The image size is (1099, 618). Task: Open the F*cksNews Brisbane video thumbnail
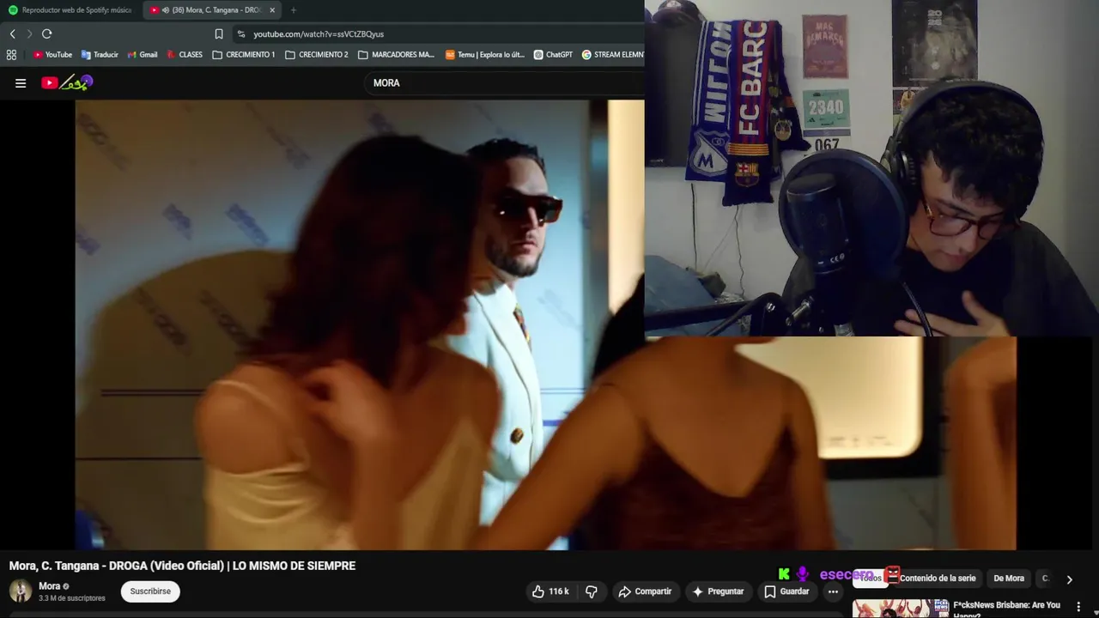[x=900, y=609]
